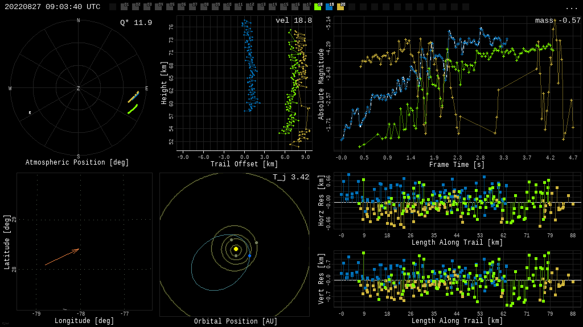Screen dimensions: 583x327
Task: Select the yellow station 20 square
Action: coord(340,7)
